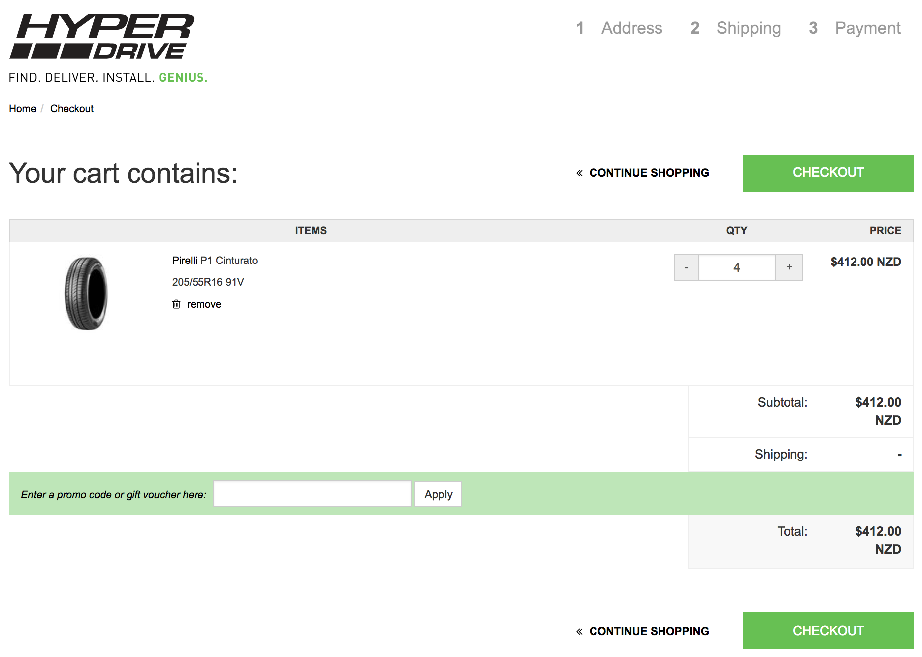Open the Checkout breadcrumb link
This screenshot has height=657, width=922.
pyautogui.click(x=72, y=109)
